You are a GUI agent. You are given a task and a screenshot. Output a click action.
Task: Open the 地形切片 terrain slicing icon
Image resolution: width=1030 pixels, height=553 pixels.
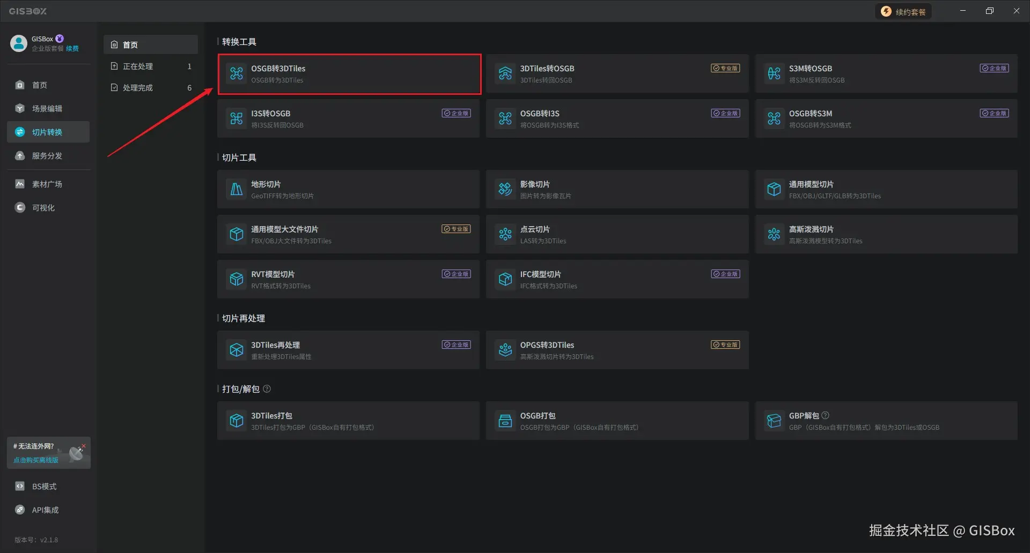coord(237,189)
